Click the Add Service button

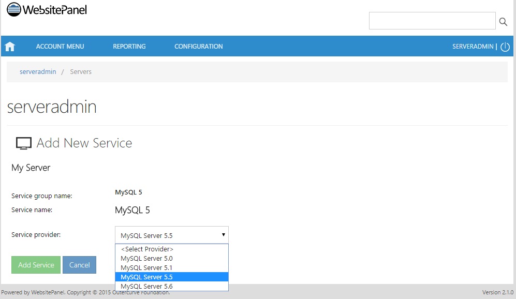[x=36, y=265]
